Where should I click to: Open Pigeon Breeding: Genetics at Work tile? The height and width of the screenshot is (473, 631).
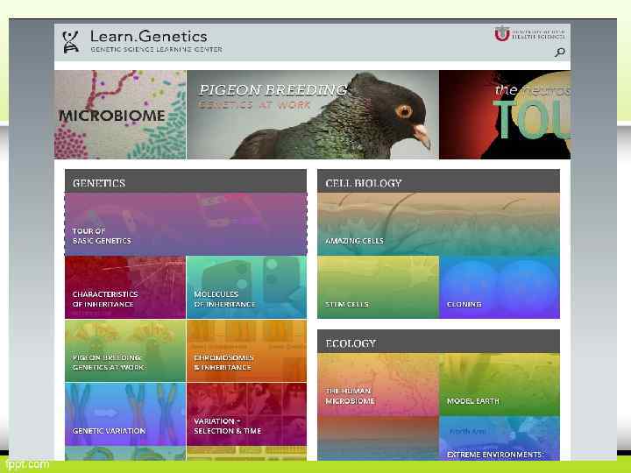click(x=125, y=350)
